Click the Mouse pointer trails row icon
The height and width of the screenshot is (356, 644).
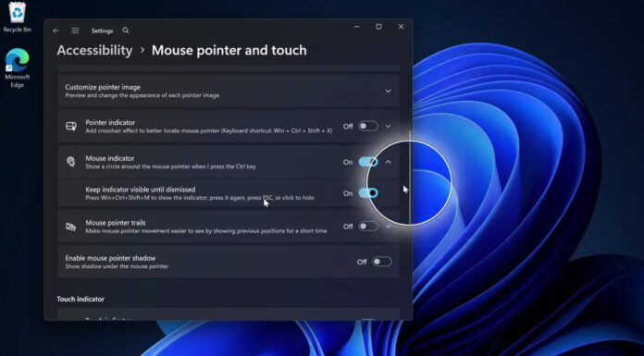[71, 227]
